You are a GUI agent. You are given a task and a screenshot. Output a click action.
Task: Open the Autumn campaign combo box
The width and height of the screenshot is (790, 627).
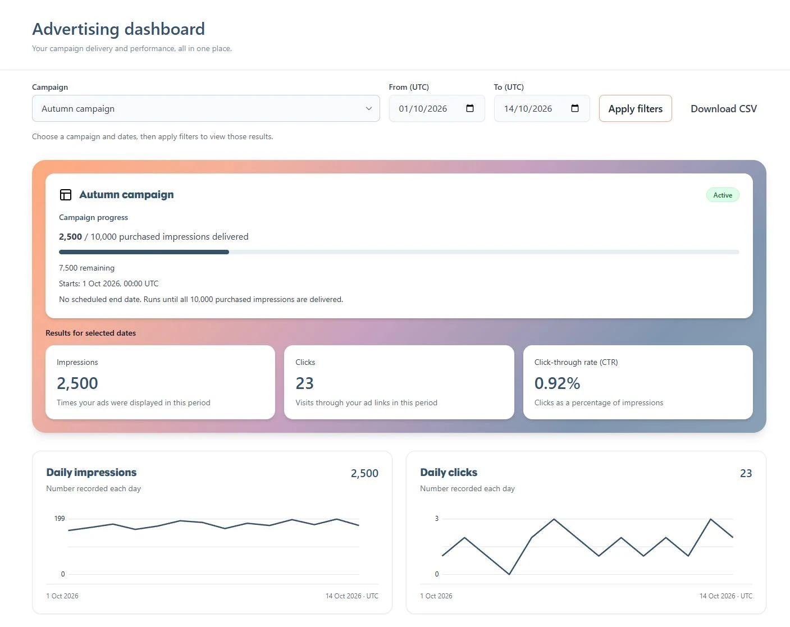[x=206, y=108]
